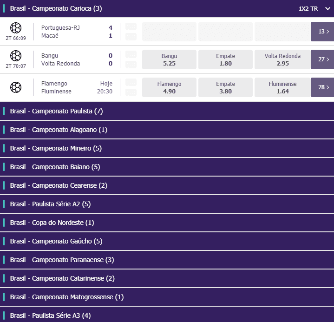Image resolution: width=334 pixels, height=322 pixels.
Task: Open 27 more markets for Bangu match
Action: click(x=322, y=59)
